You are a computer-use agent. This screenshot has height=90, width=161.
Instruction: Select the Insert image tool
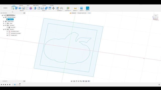pos(82,8)
